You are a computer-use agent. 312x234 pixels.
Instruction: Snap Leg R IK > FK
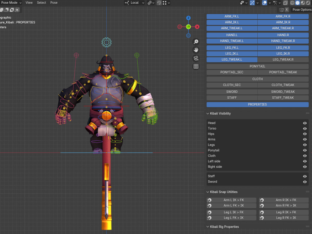pos(284,212)
